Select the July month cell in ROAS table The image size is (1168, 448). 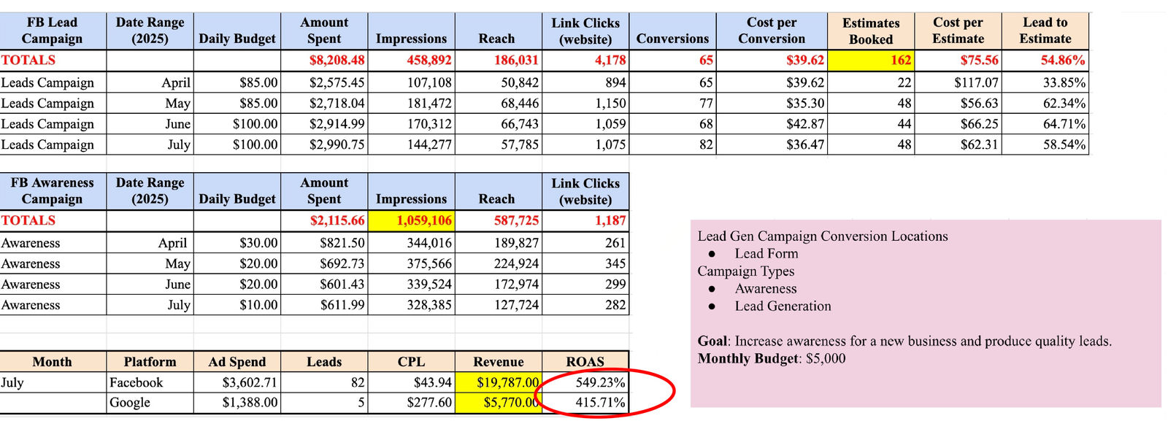pyautogui.click(x=53, y=382)
